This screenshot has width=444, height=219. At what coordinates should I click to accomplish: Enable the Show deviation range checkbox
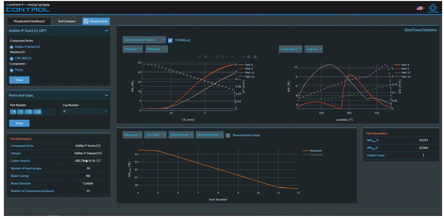[x=228, y=135]
